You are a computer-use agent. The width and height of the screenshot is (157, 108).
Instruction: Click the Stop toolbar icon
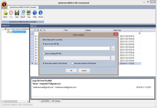pyautogui.click(x=11, y=14)
